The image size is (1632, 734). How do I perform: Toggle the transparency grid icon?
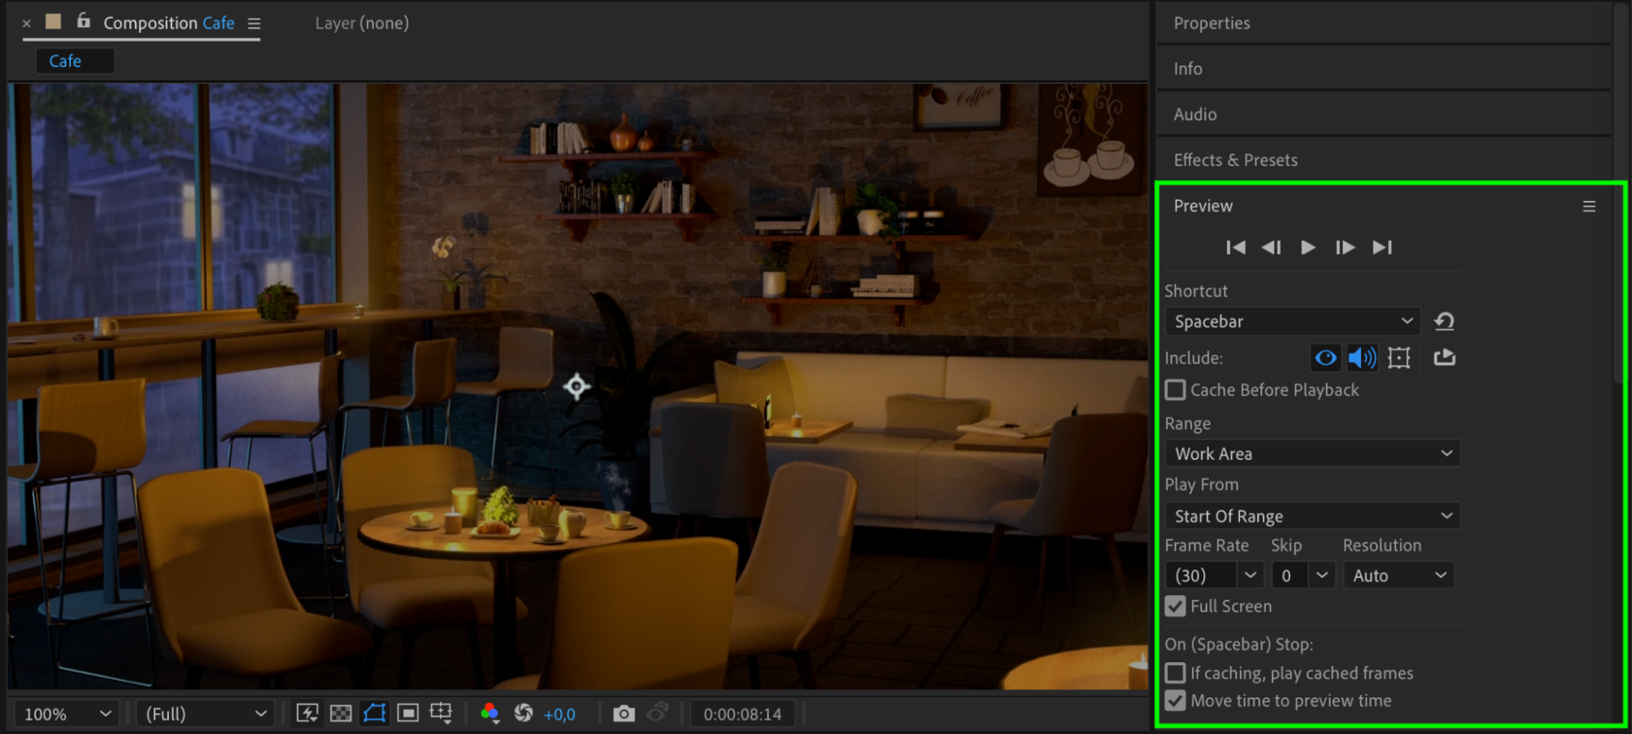[340, 714]
